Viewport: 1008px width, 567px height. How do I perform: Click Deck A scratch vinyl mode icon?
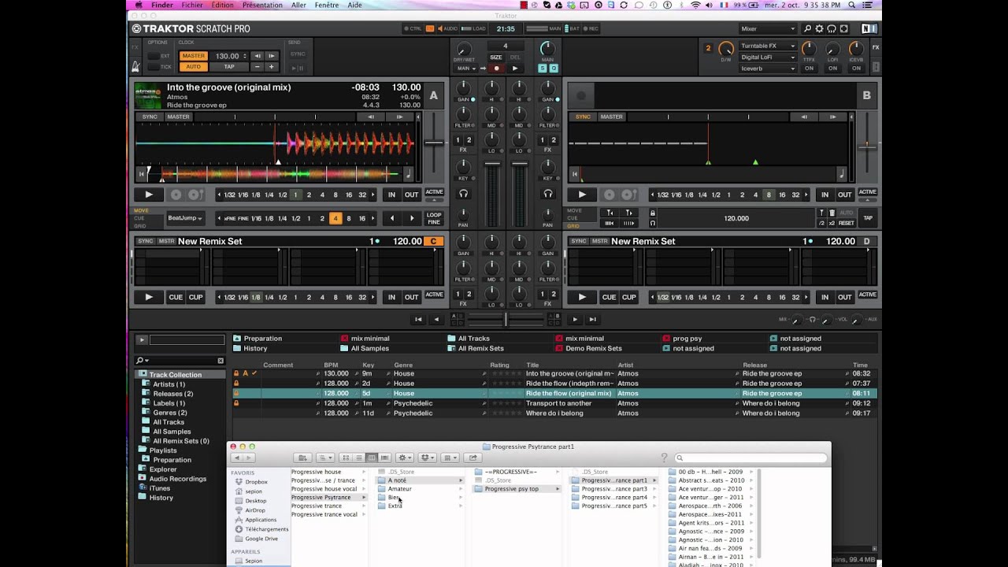176,195
